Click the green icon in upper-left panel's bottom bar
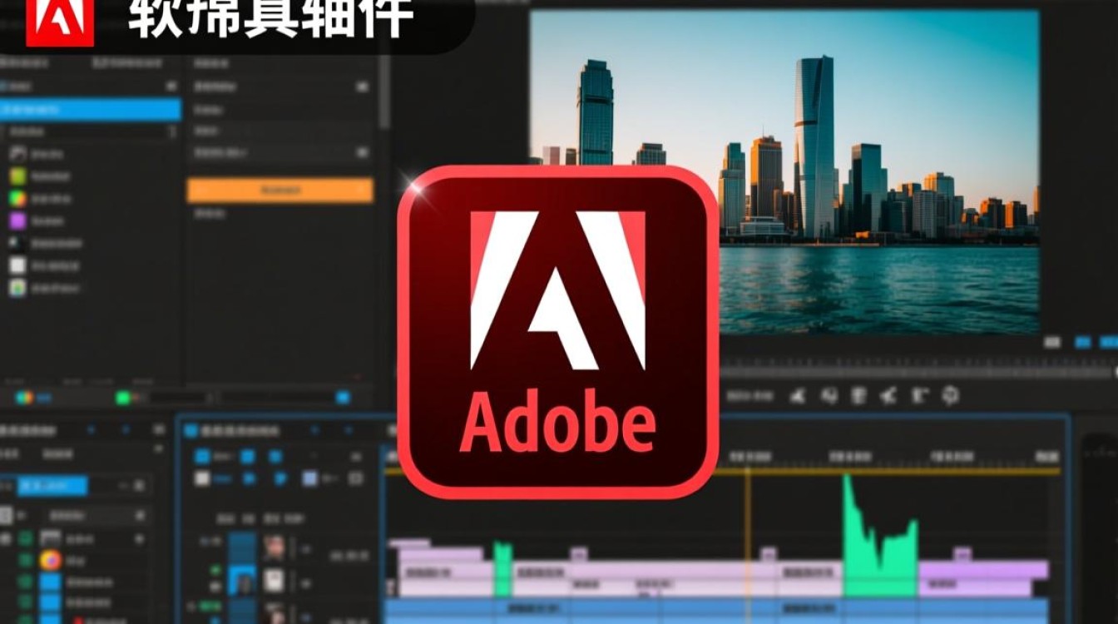Screen dimensions: 1118x624 coord(123,398)
